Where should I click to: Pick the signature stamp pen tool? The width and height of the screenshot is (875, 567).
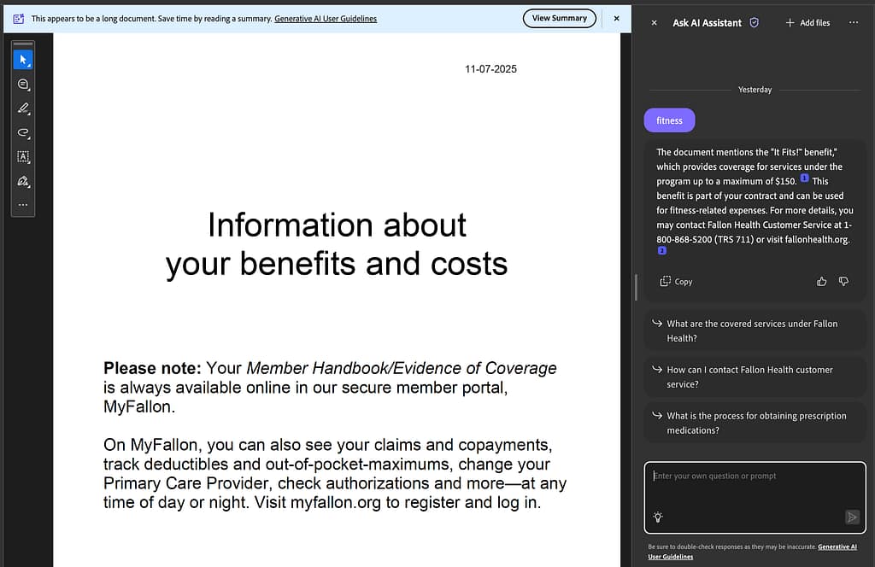coord(23,181)
